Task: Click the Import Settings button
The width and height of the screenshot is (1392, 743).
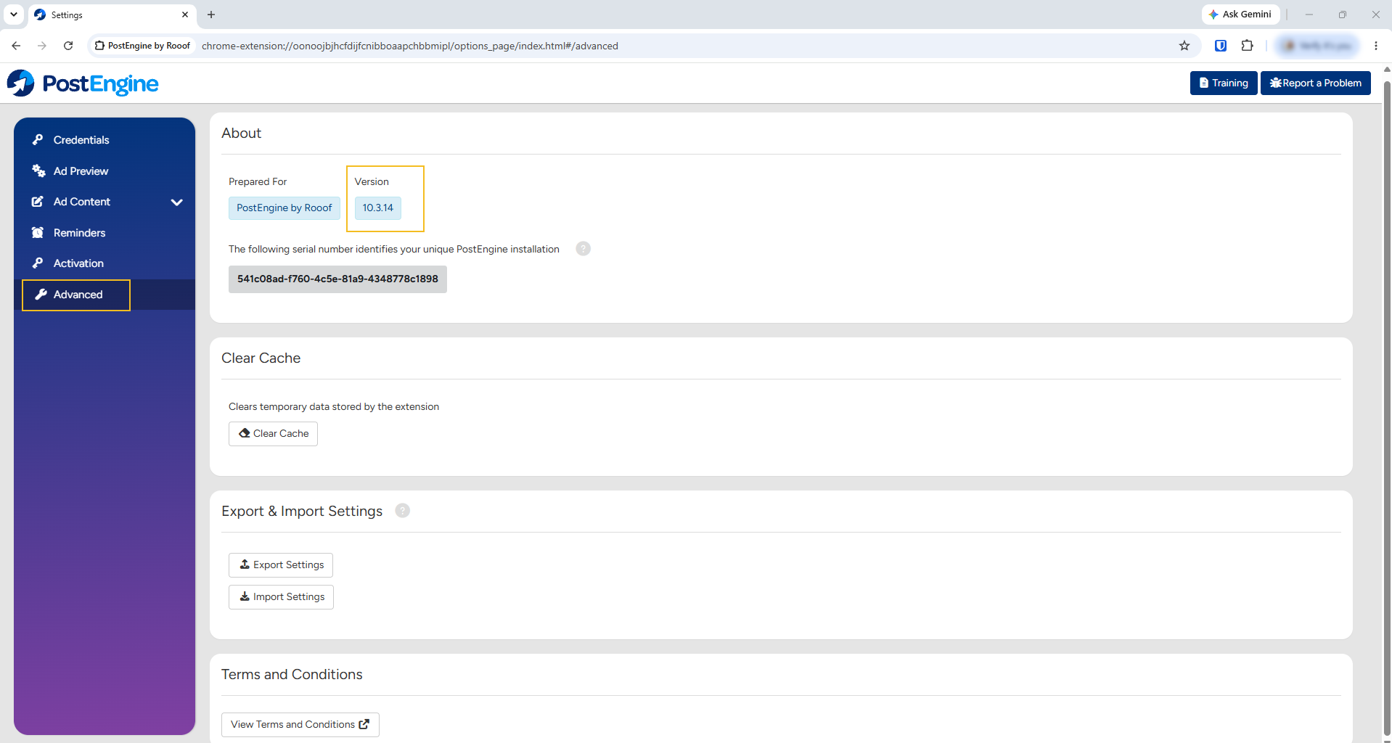Action: tap(281, 597)
